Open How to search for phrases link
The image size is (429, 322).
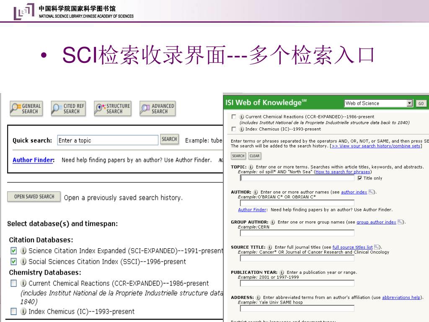coord(343,171)
